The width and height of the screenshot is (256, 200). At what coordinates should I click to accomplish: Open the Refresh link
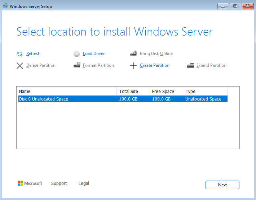(33, 54)
